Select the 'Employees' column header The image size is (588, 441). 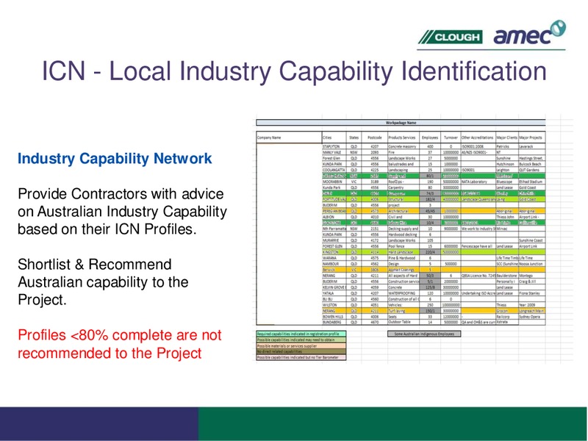pos(430,137)
